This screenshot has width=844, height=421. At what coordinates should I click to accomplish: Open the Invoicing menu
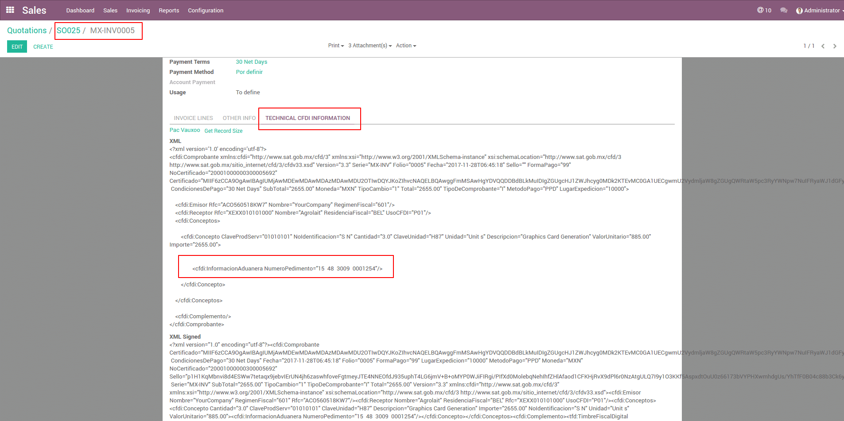point(138,10)
